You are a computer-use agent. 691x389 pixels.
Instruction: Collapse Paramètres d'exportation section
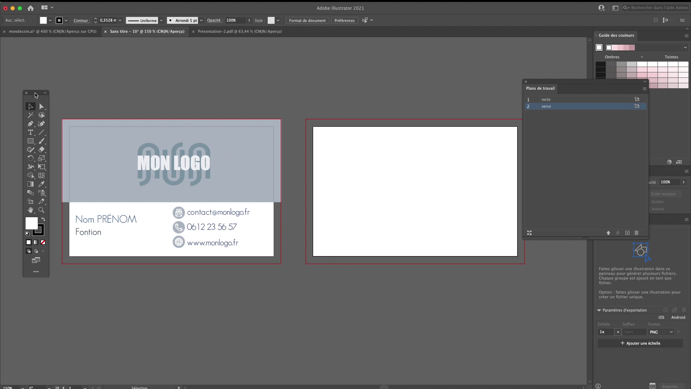599,310
